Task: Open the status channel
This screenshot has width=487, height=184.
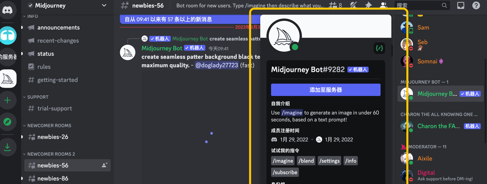Action: [67, 54]
